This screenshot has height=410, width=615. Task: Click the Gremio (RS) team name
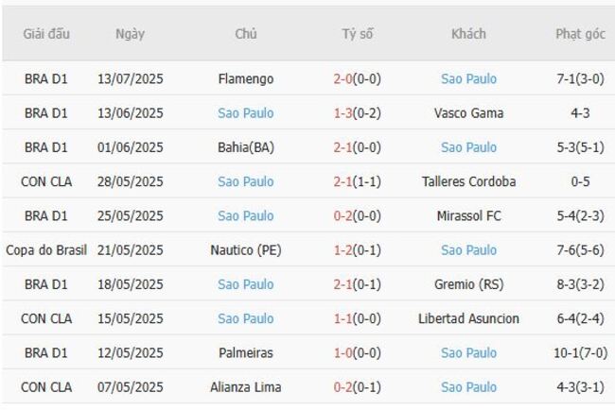coord(468,284)
